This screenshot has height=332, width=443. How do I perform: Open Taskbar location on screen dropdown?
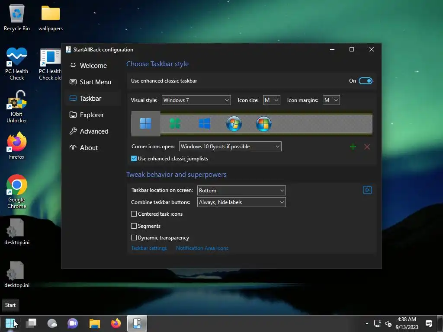(241, 191)
